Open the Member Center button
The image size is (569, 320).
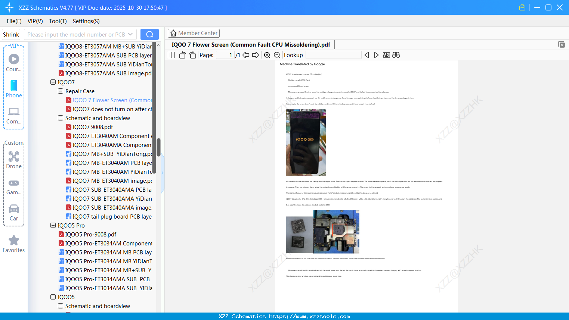[x=194, y=33]
